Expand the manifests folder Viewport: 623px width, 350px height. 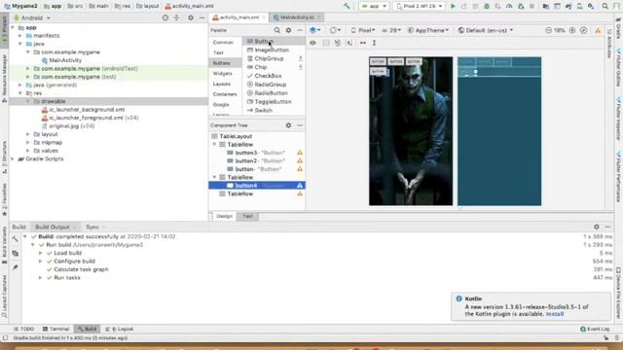point(20,36)
